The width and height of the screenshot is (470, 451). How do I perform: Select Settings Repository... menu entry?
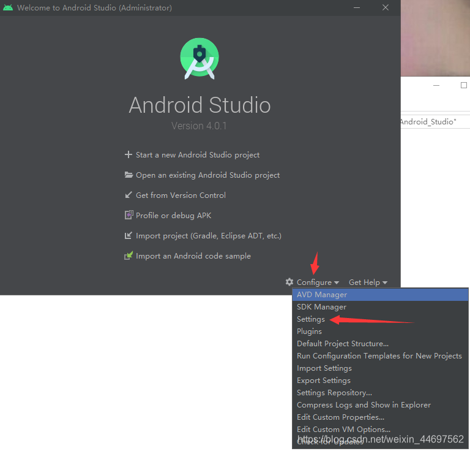[380, 393]
